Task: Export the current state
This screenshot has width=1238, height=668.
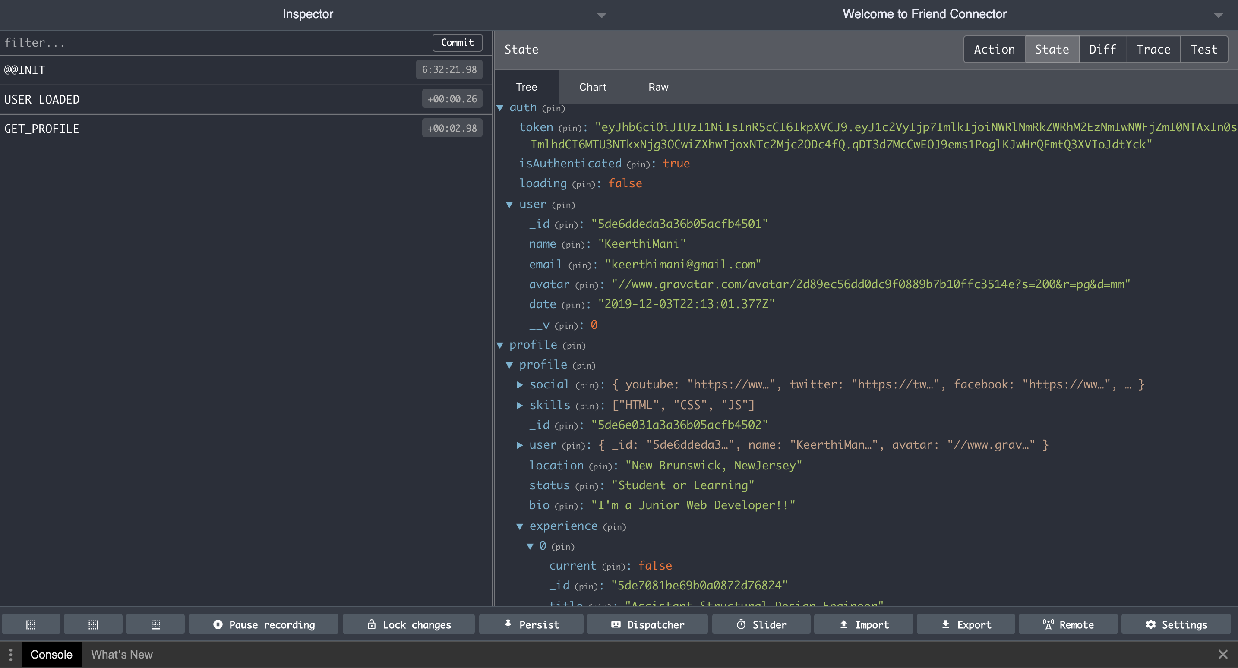Action: 966,624
